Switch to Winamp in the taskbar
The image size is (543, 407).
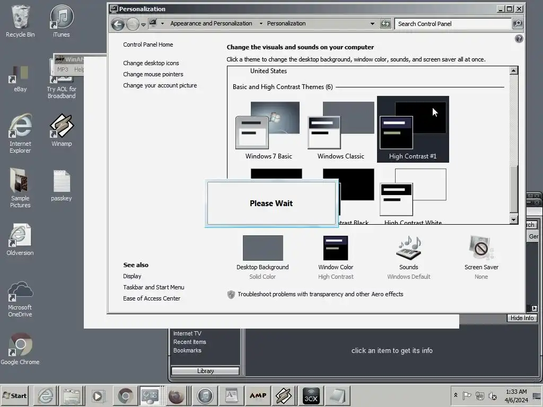(284, 395)
